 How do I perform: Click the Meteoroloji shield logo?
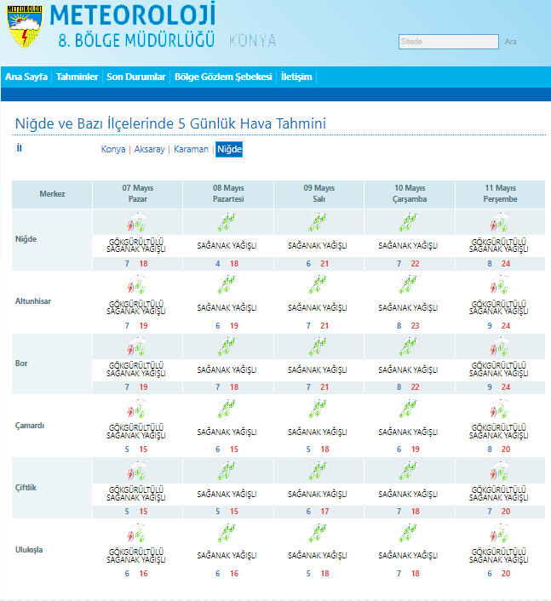[24, 26]
